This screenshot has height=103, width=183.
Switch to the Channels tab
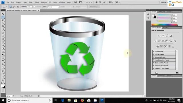pyautogui.click(x=162, y=76)
